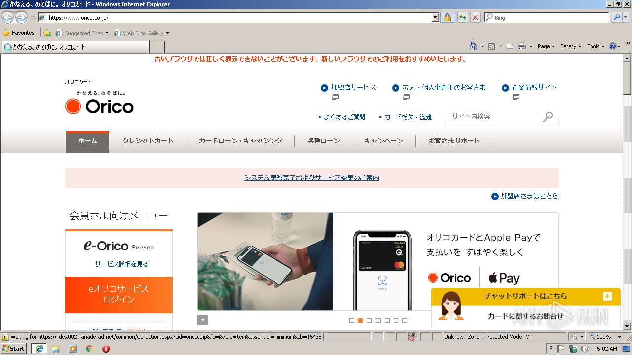Click the Read mail envelope icon
Screen dimensions: 632x355
point(510,46)
